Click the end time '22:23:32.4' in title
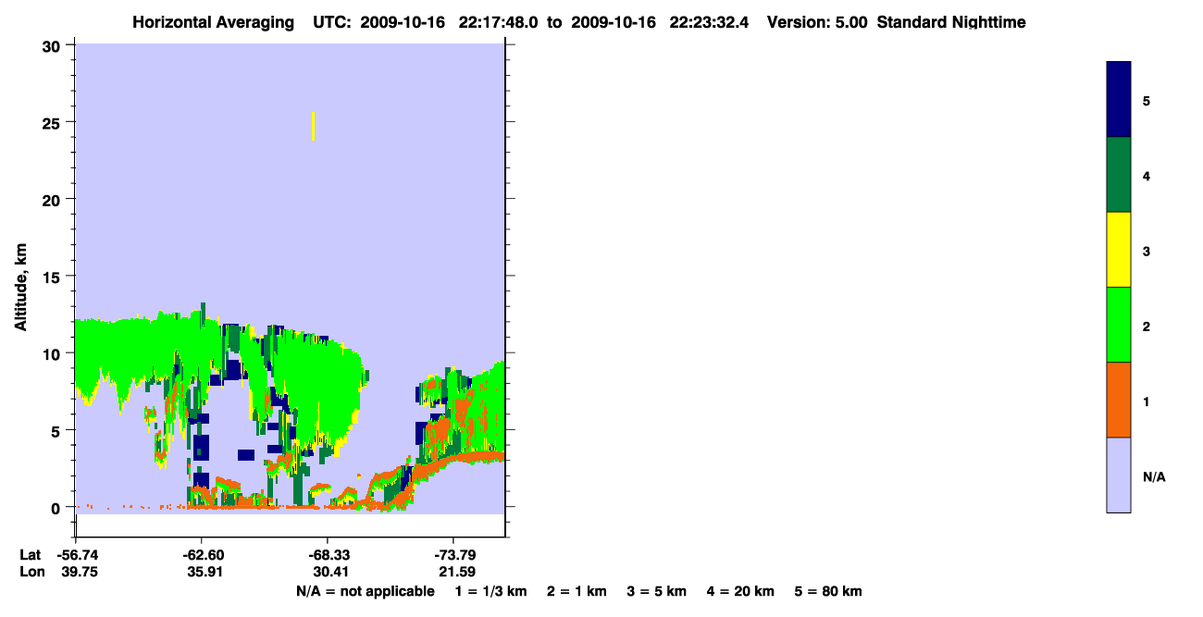 [712, 22]
